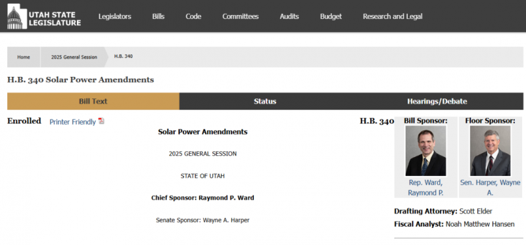This screenshot has width=526, height=245.
Task: Switch to the Hearings/Debate tab
Action: click(x=437, y=101)
